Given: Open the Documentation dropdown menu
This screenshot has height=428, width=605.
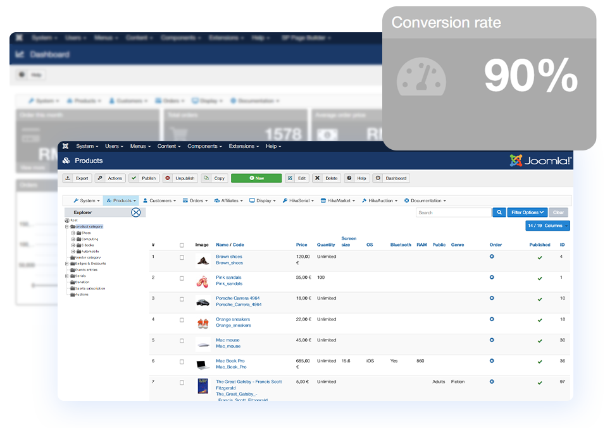Looking at the screenshot, I should point(425,200).
